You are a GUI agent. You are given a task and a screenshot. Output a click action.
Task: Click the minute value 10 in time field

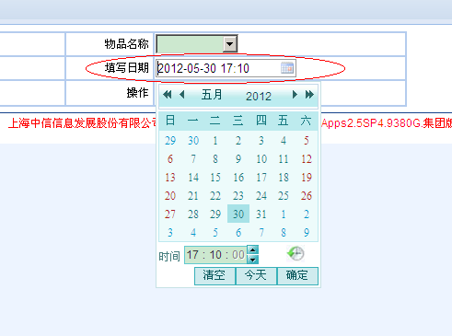tap(215, 255)
